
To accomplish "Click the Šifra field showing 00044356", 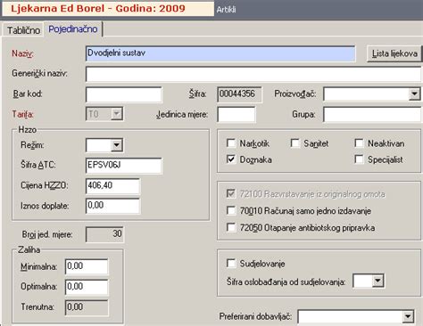I will (240, 94).
